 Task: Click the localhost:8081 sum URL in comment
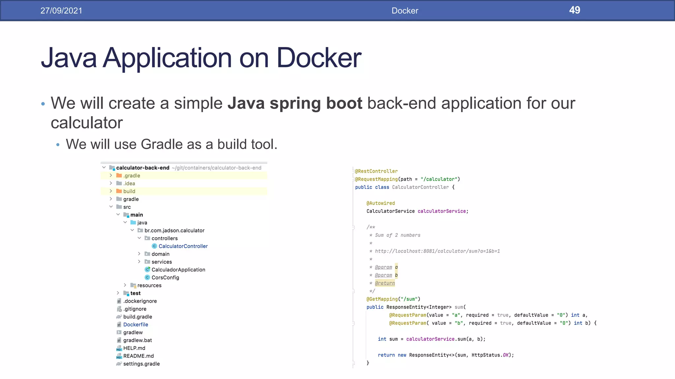point(437,251)
